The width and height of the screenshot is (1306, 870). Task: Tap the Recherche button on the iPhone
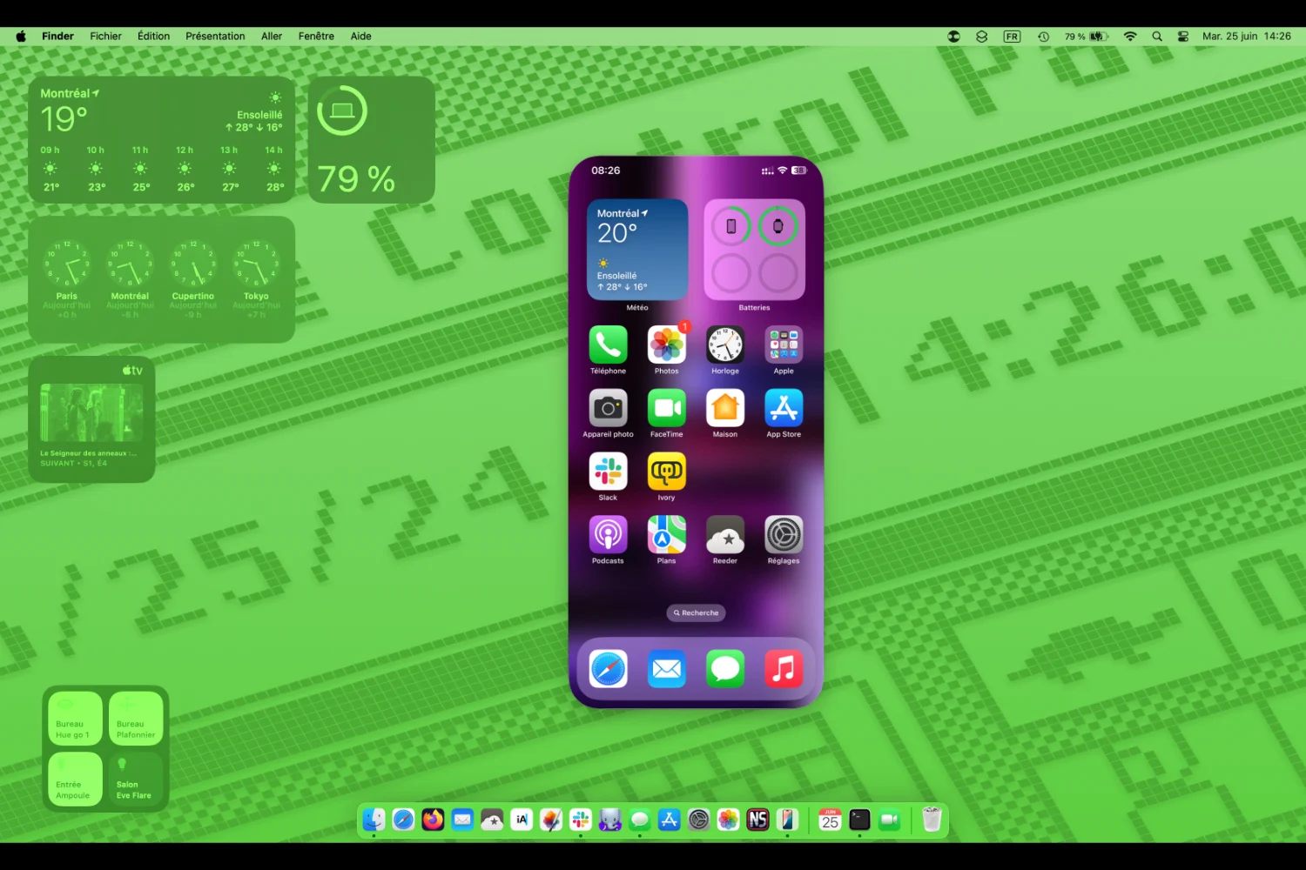coord(696,612)
